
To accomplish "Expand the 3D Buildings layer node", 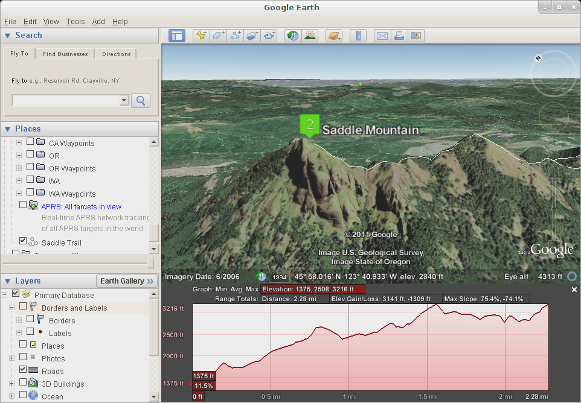I will tap(11, 383).
